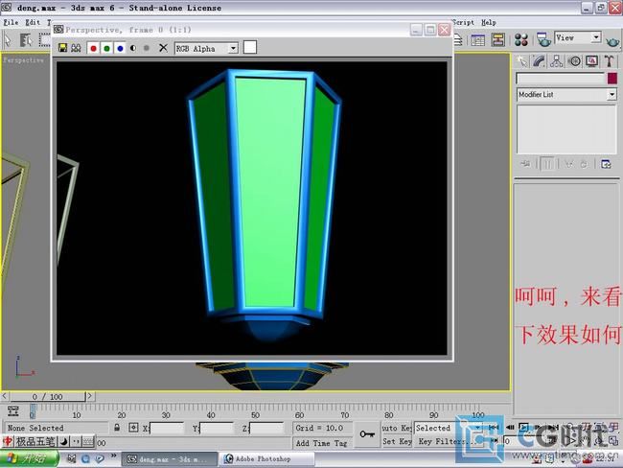Toggle the Set Key mode button
The width and height of the screenshot is (623, 468).
[397, 441]
